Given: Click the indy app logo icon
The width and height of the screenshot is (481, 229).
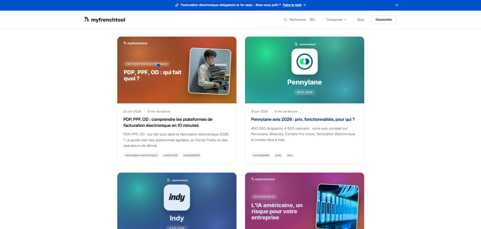Looking at the screenshot, I should [177, 197].
